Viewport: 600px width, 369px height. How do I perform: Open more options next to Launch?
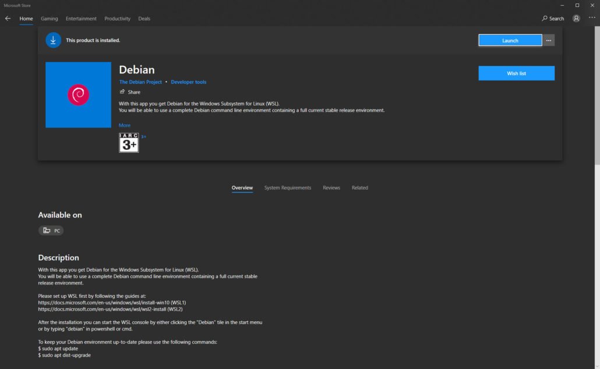click(548, 40)
